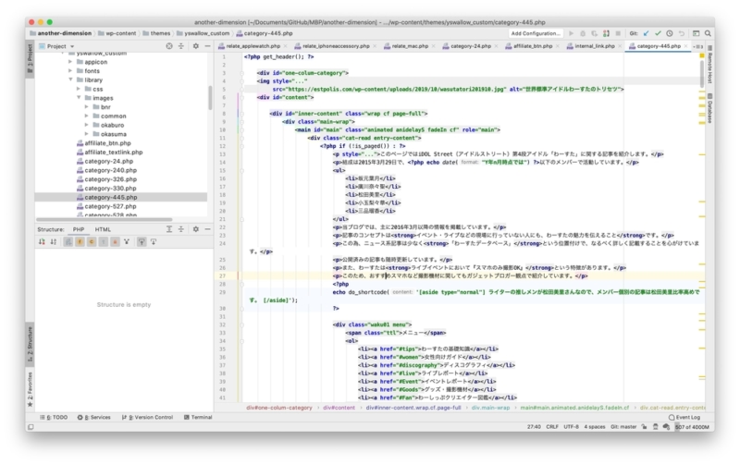Open Git history clock icon
The width and height of the screenshot is (740, 465).
point(669,33)
